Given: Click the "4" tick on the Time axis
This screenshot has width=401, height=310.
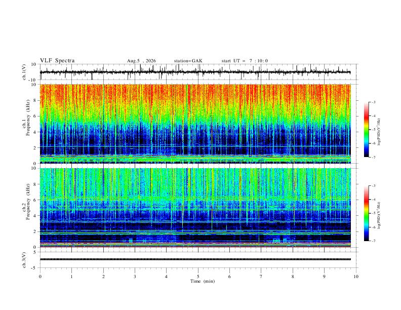Looking at the screenshot, I should (x=167, y=277).
